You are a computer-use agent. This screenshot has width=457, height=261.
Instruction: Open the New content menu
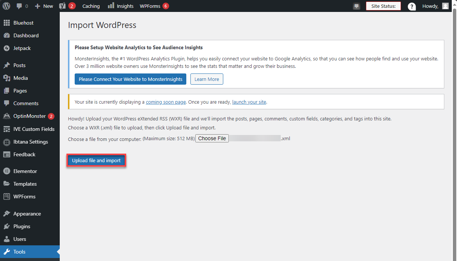[x=44, y=6]
